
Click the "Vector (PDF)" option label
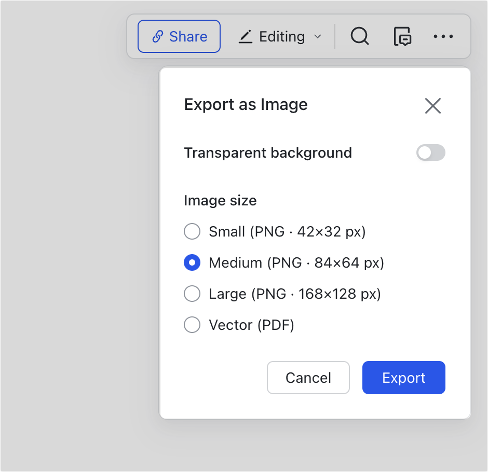coord(251,325)
